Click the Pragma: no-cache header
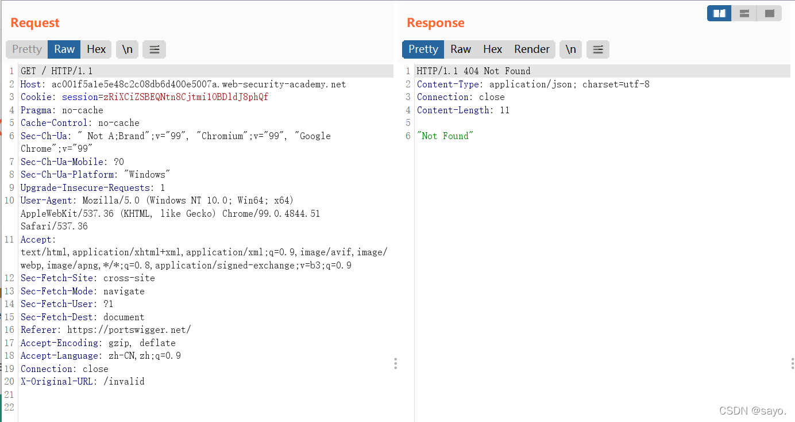Viewport: 795px width, 422px height. [x=62, y=110]
